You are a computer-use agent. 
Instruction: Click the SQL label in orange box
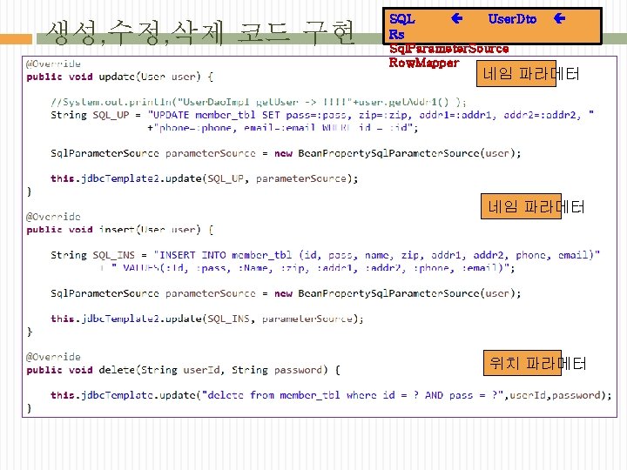coord(402,19)
